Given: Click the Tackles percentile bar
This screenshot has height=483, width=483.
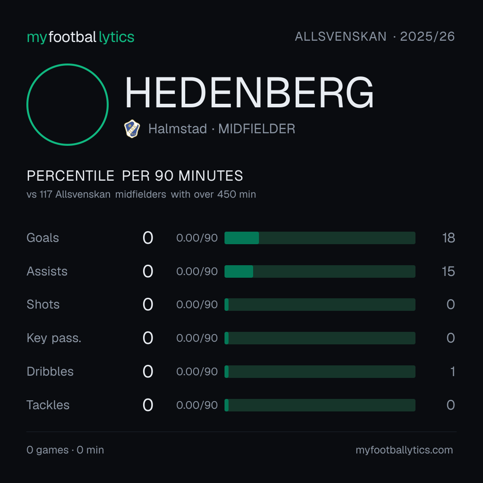Looking at the screenshot, I should 320,405.
